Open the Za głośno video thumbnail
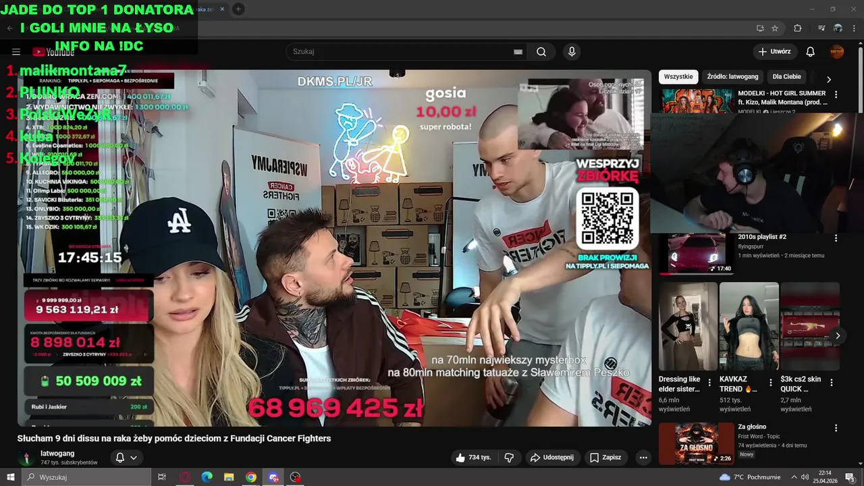This screenshot has width=864, height=486. (697, 443)
